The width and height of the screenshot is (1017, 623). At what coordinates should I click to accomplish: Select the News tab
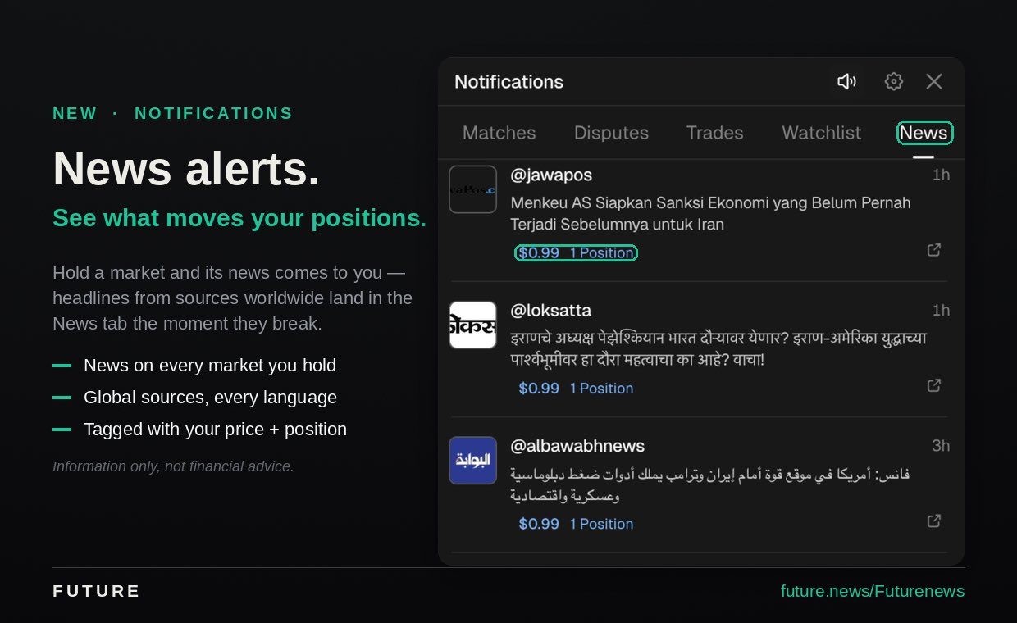924,133
